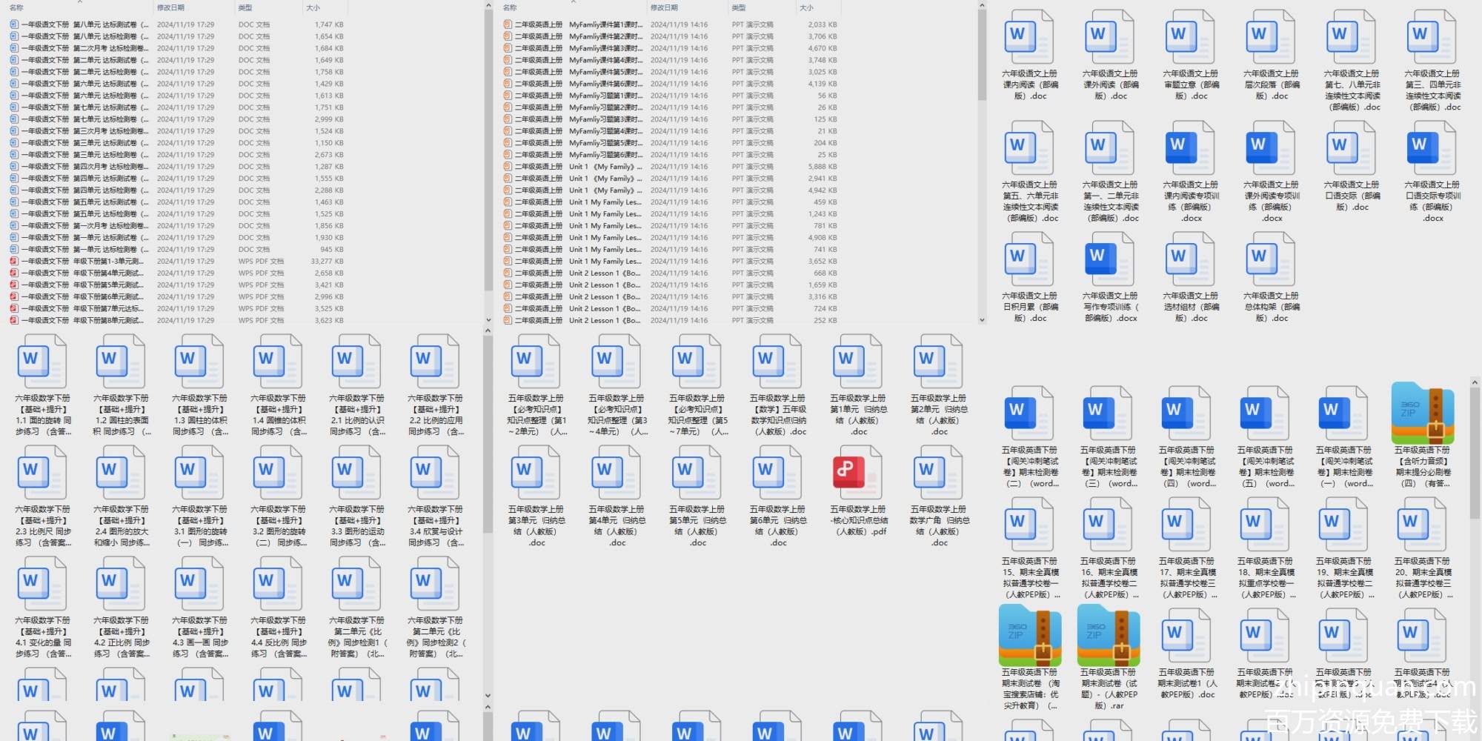Open the 审题立意（部编版）.doc file
This screenshot has width=1482, height=741.
[1191, 37]
